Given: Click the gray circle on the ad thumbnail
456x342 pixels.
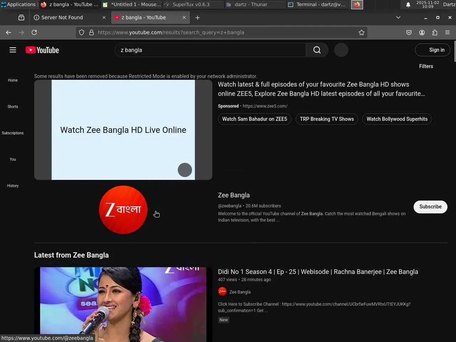Looking at the screenshot, I should coord(185,170).
